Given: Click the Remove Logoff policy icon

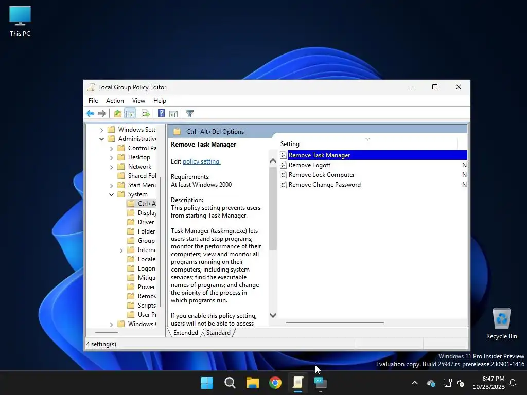Looking at the screenshot, I should click(x=284, y=165).
